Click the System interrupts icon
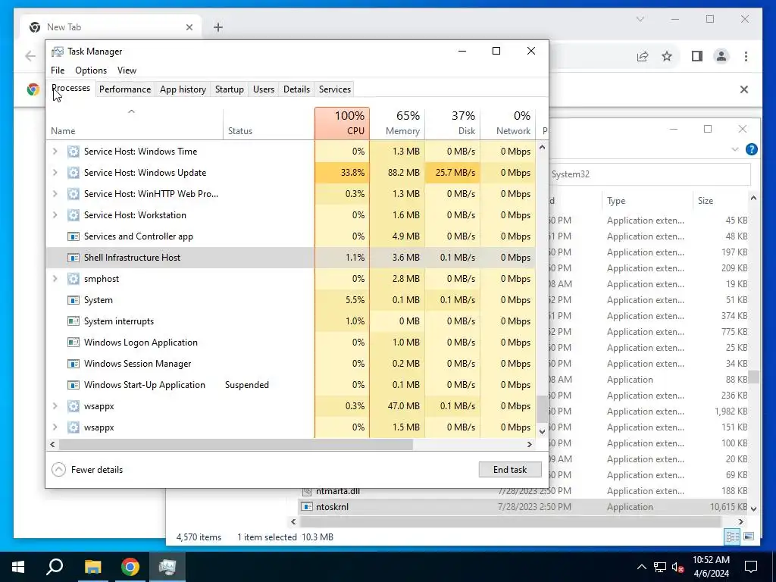The image size is (776, 582). [x=74, y=321]
